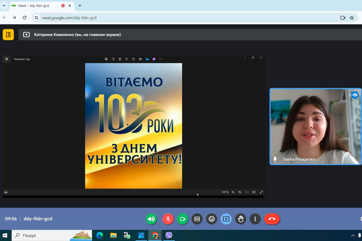This screenshot has height=241, width=362.
Task: Toggle the green speaker audio button
Action: (151, 219)
